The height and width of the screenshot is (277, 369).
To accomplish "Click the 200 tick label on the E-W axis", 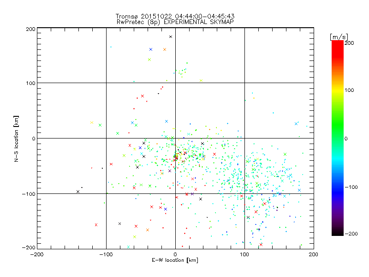I will tap(314, 254).
